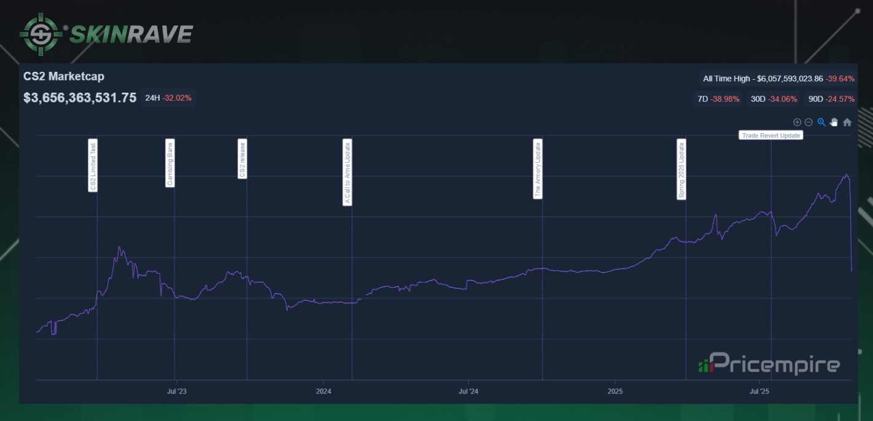
Task: Click The Armory Update marker label
Action: click(x=538, y=169)
